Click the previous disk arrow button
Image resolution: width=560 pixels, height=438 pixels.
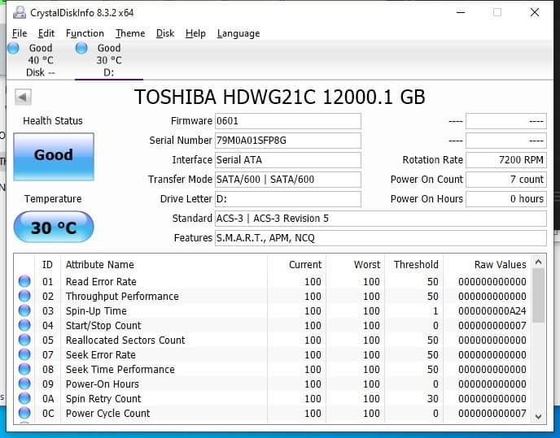(x=23, y=98)
